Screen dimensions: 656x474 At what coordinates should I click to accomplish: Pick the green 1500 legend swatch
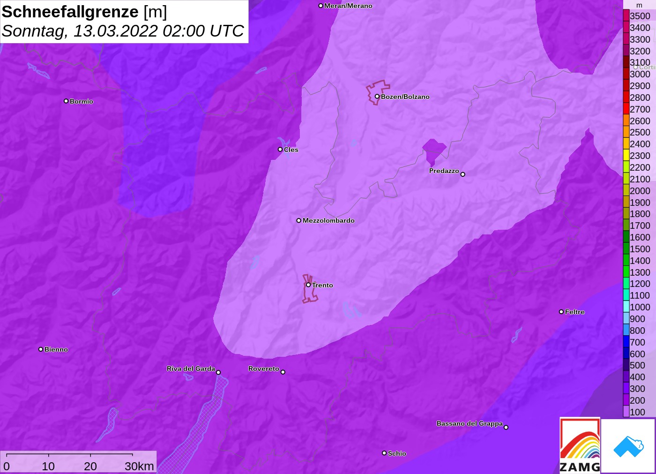pyautogui.click(x=626, y=248)
